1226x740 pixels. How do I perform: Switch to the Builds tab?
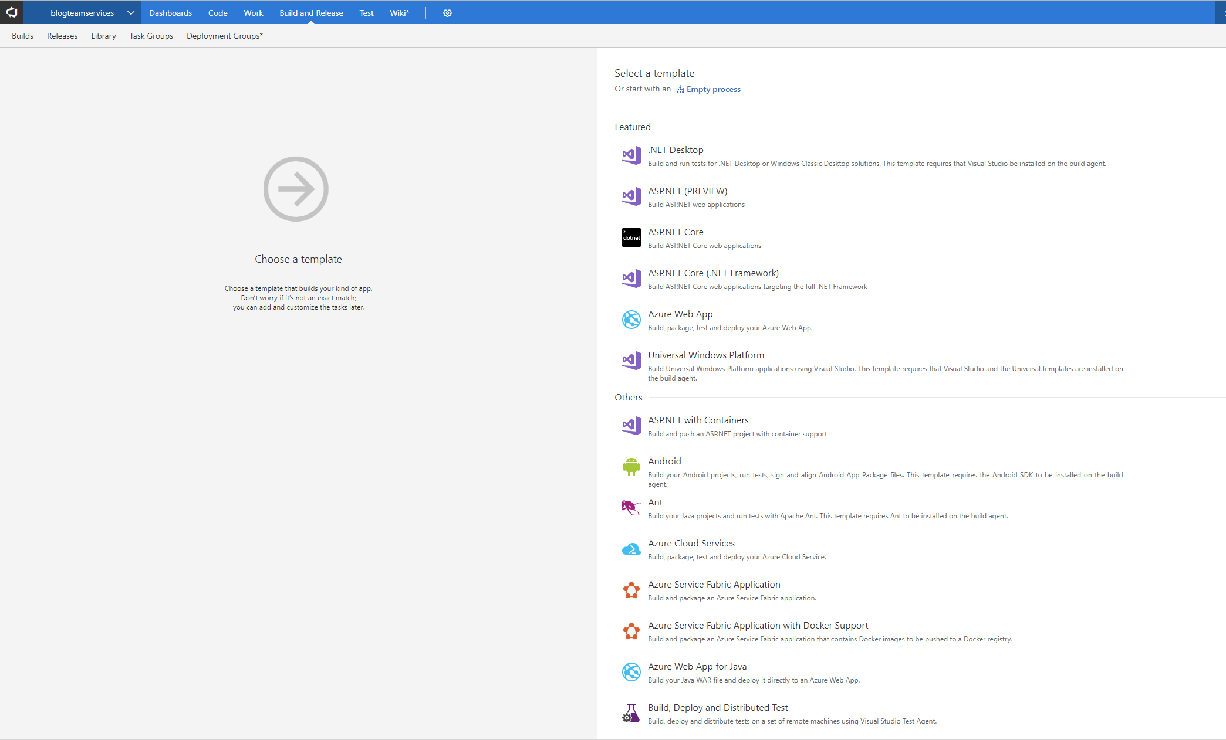pos(22,36)
